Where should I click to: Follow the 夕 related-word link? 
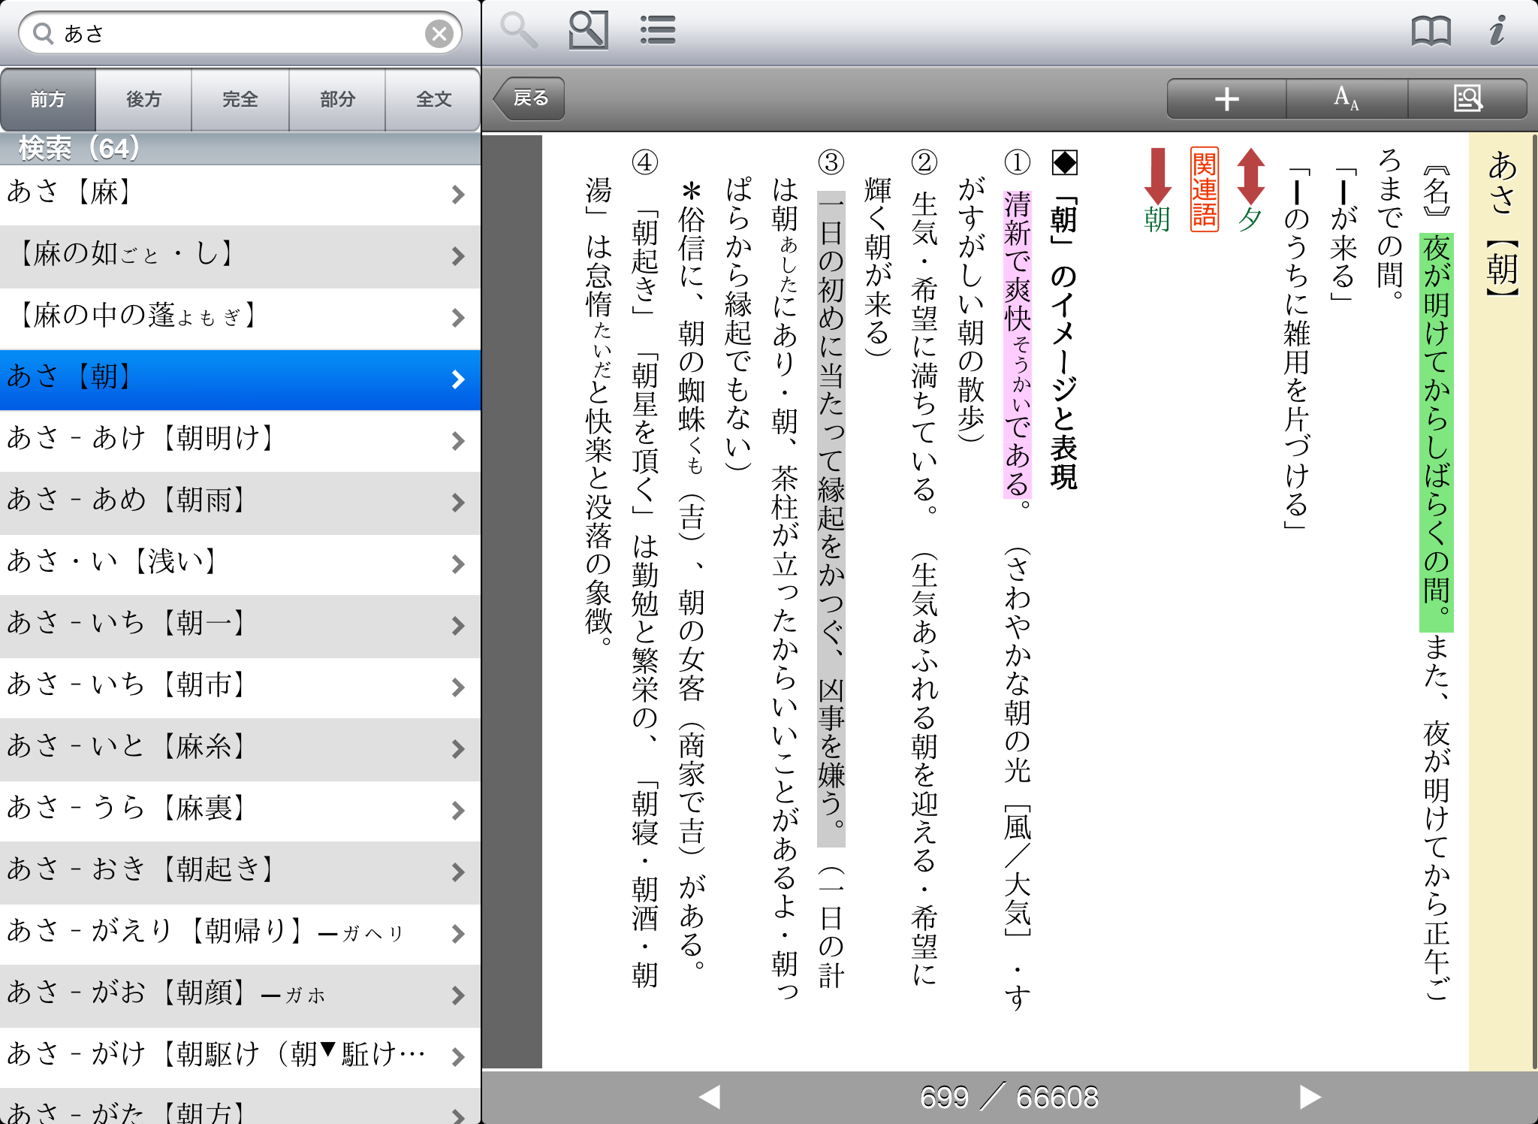(x=1250, y=218)
